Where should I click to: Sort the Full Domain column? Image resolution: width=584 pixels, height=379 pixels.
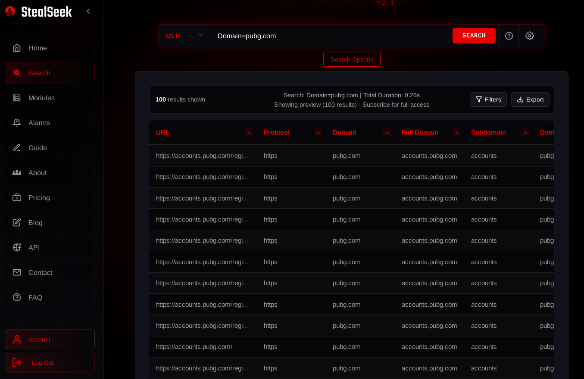tap(456, 132)
